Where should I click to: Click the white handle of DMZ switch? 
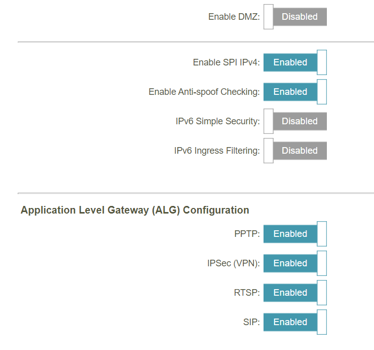(269, 17)
